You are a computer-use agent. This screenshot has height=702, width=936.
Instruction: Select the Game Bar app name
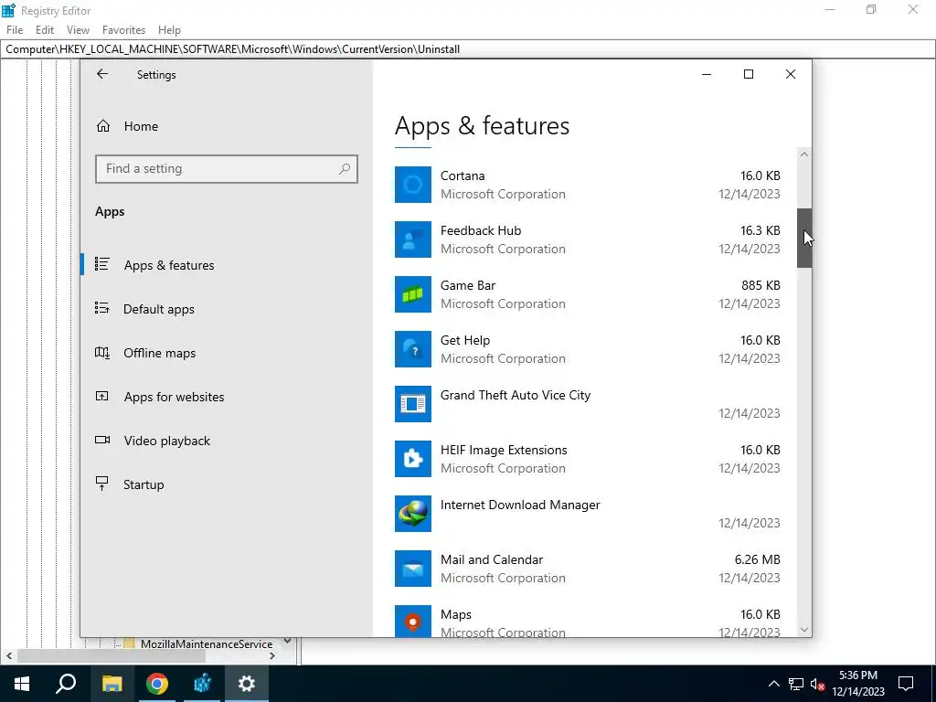point(468,285)
